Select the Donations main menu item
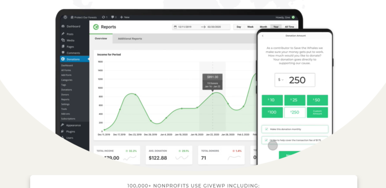Viewport: 386px width, 188px height. point(75,59)
